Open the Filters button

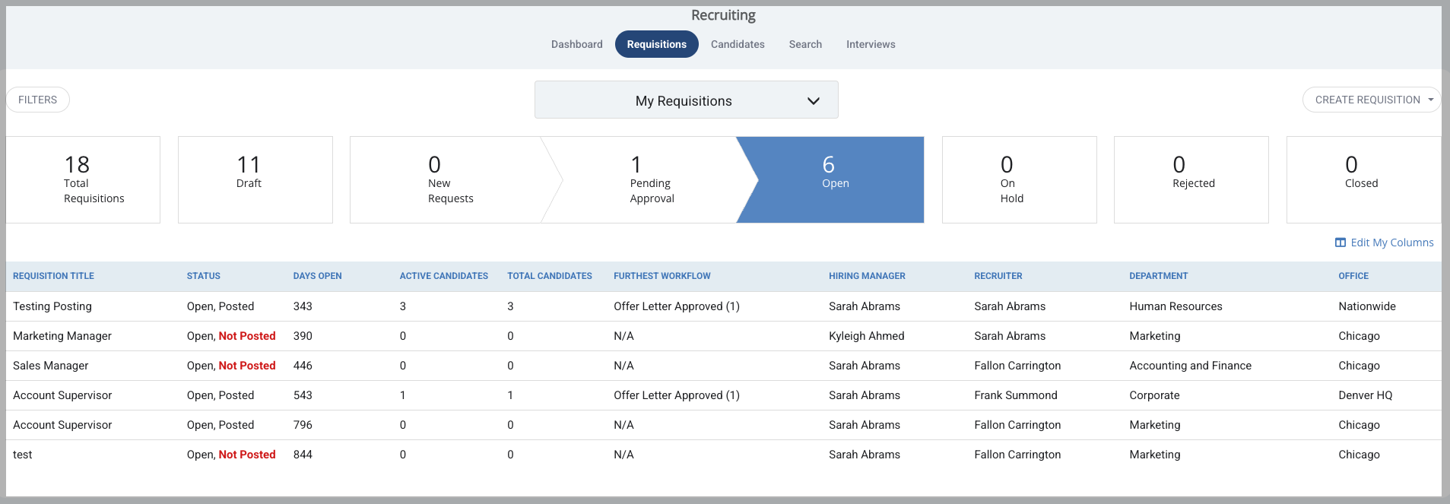click(38, 100)
